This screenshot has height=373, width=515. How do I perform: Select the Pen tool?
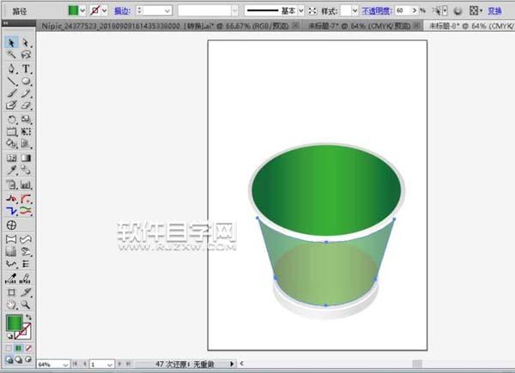click(11, 69)
